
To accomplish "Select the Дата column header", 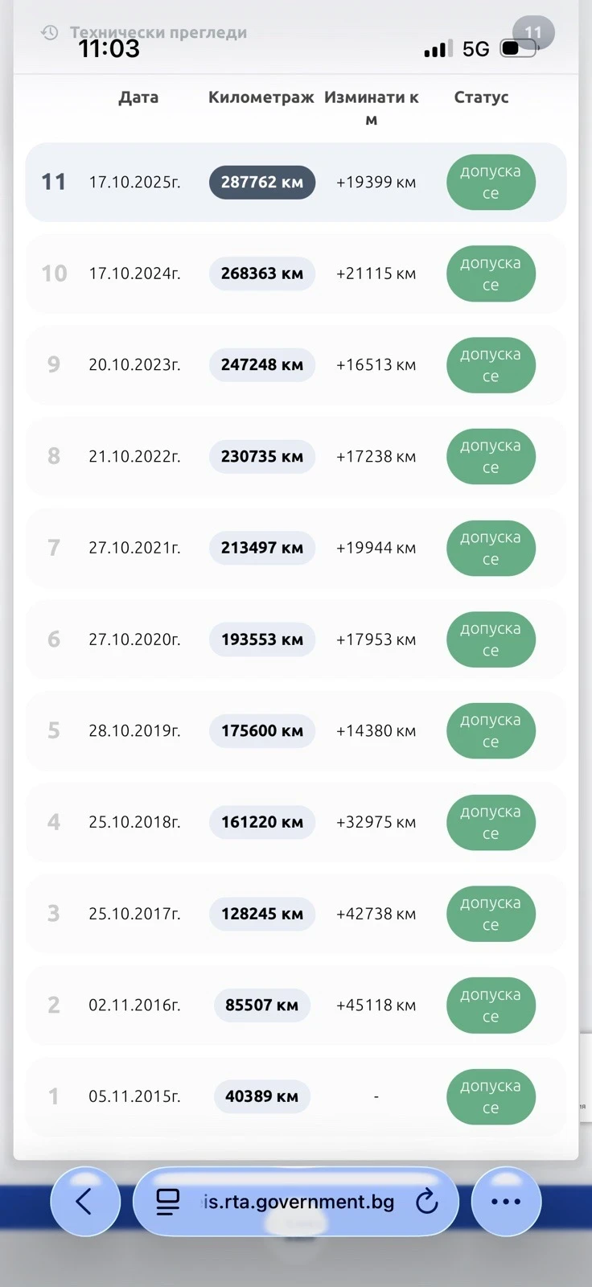I will [138, 97].
